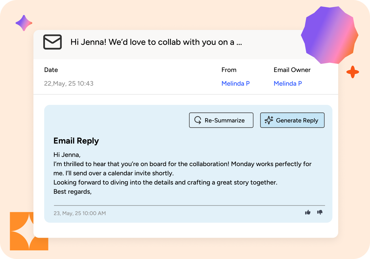This screenshot has height=259, width=370.
Task: Click the purple gradient starburst badge
Action: point(329,35)
